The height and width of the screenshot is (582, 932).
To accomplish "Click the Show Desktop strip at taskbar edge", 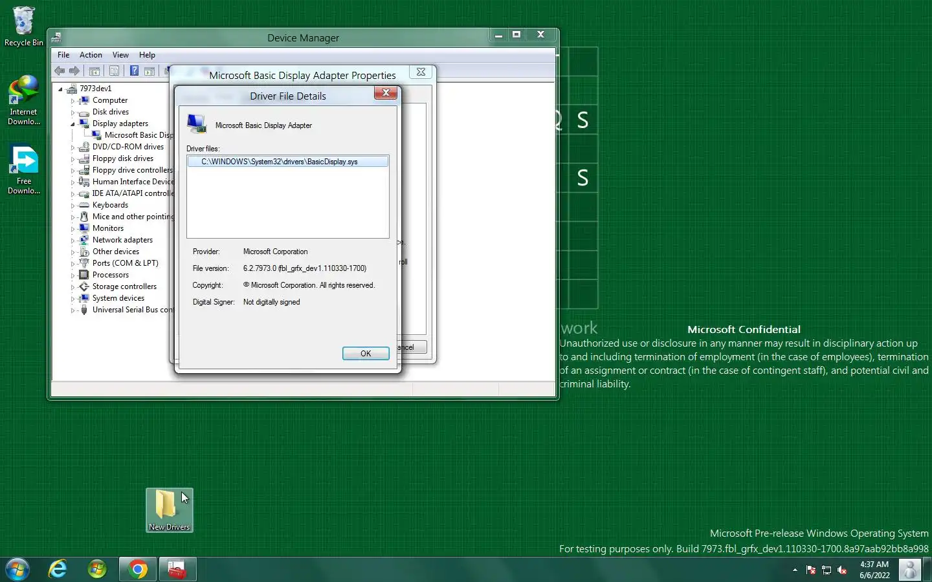I will click(x=927, y=569).
